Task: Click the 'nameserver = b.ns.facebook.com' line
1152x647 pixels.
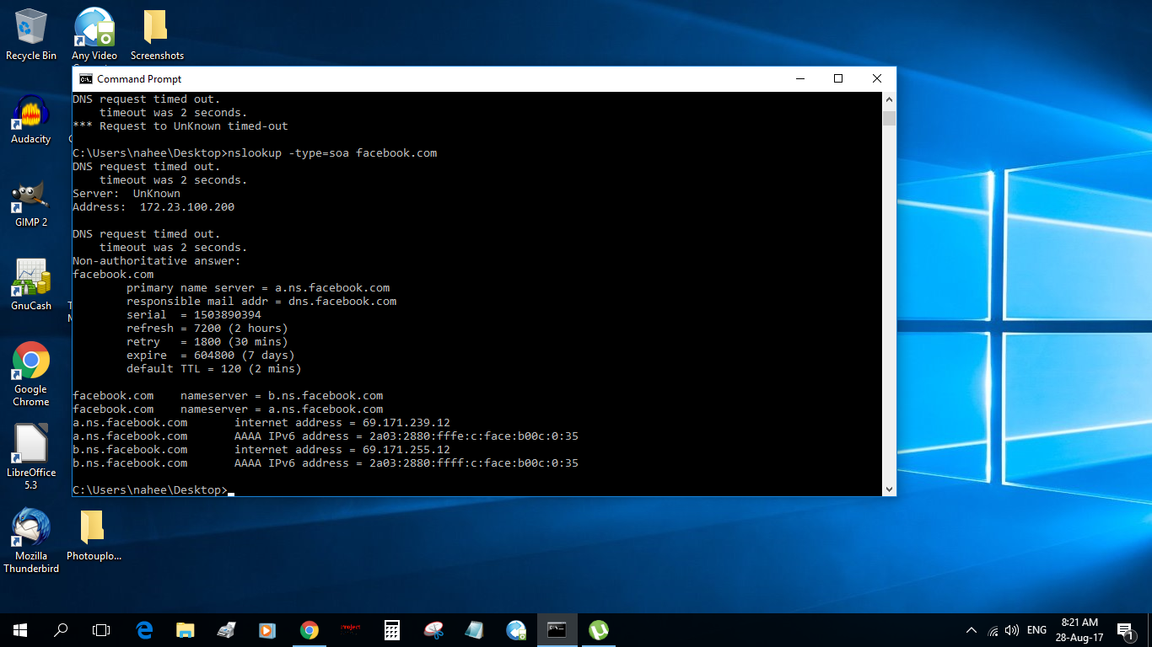Action: pyautogui.click(x=282, y=396)
